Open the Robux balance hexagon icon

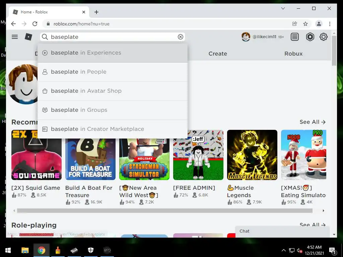(x=310, y=37)
